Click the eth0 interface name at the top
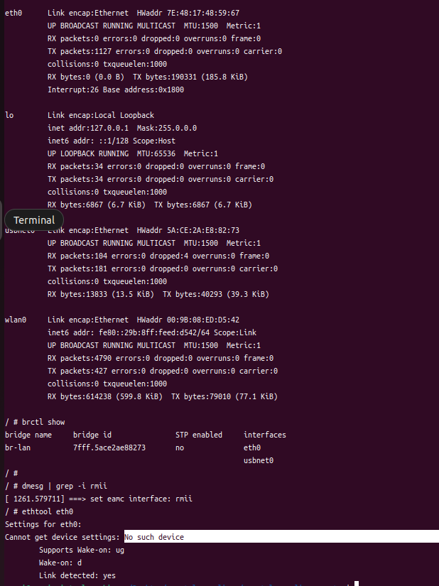The height and width of the screenshot is (586, 439). point(13,13)
